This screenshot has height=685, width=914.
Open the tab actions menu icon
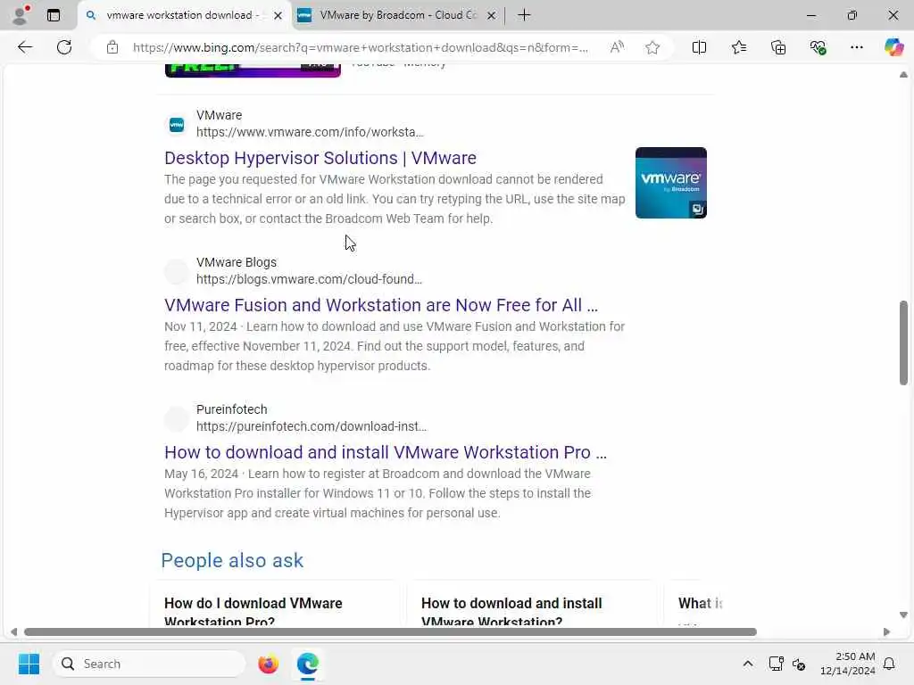point(54,15)
